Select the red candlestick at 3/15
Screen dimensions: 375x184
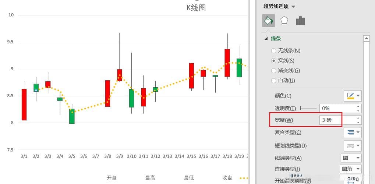191,75
